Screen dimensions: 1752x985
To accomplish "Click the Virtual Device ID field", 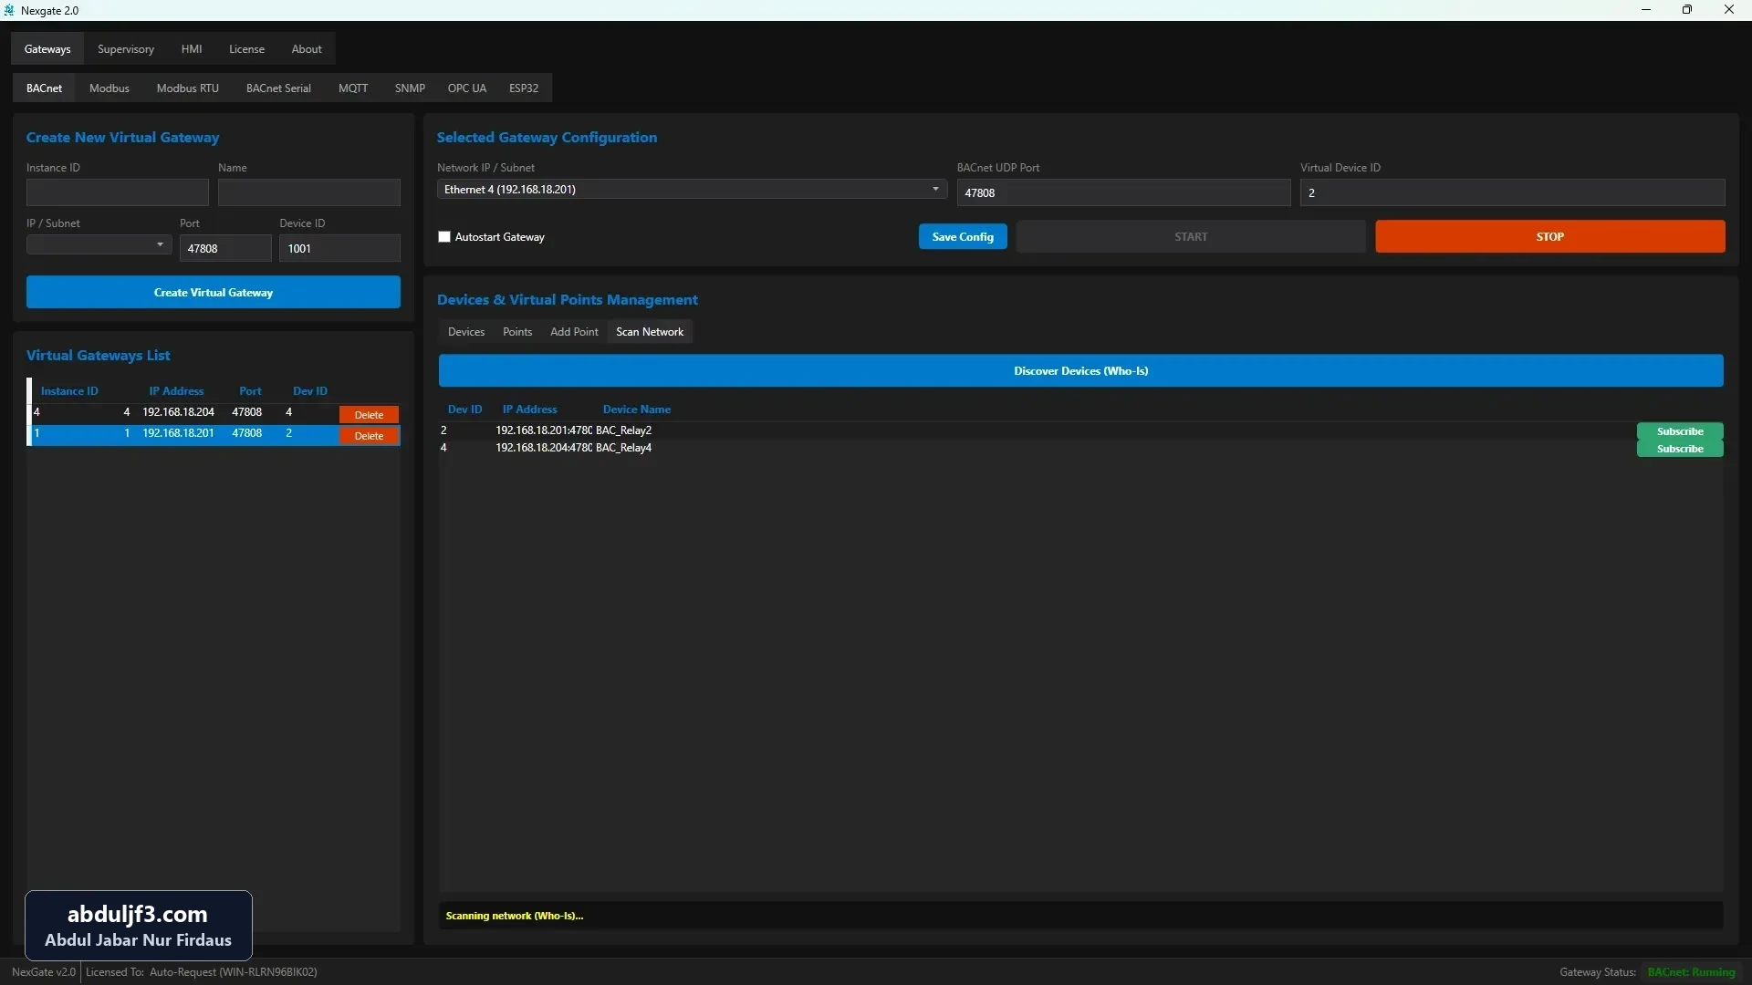I will (x=1512, y=192).
